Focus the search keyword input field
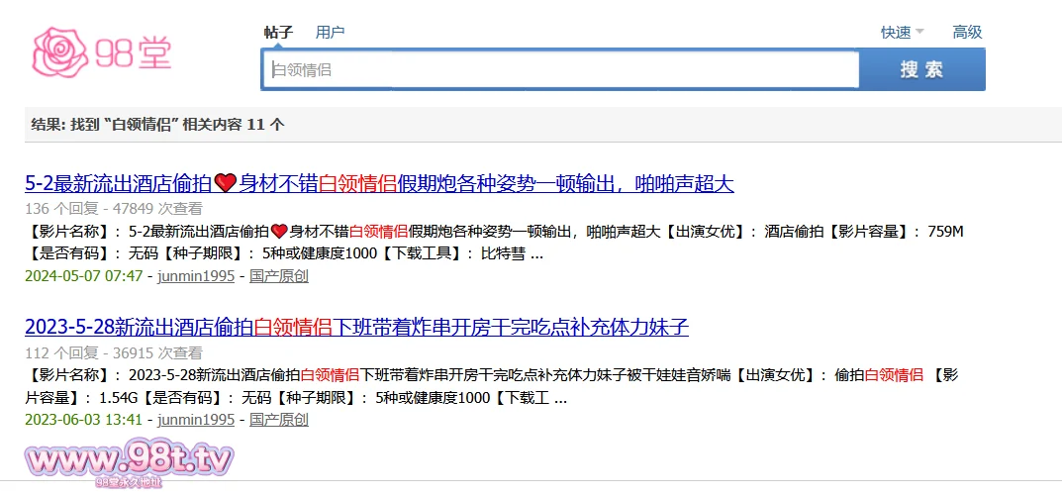This screenshot has width=1062, height=497. pos(560,70)
